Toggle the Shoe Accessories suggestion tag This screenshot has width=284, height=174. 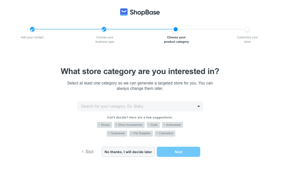pos(129,125)
